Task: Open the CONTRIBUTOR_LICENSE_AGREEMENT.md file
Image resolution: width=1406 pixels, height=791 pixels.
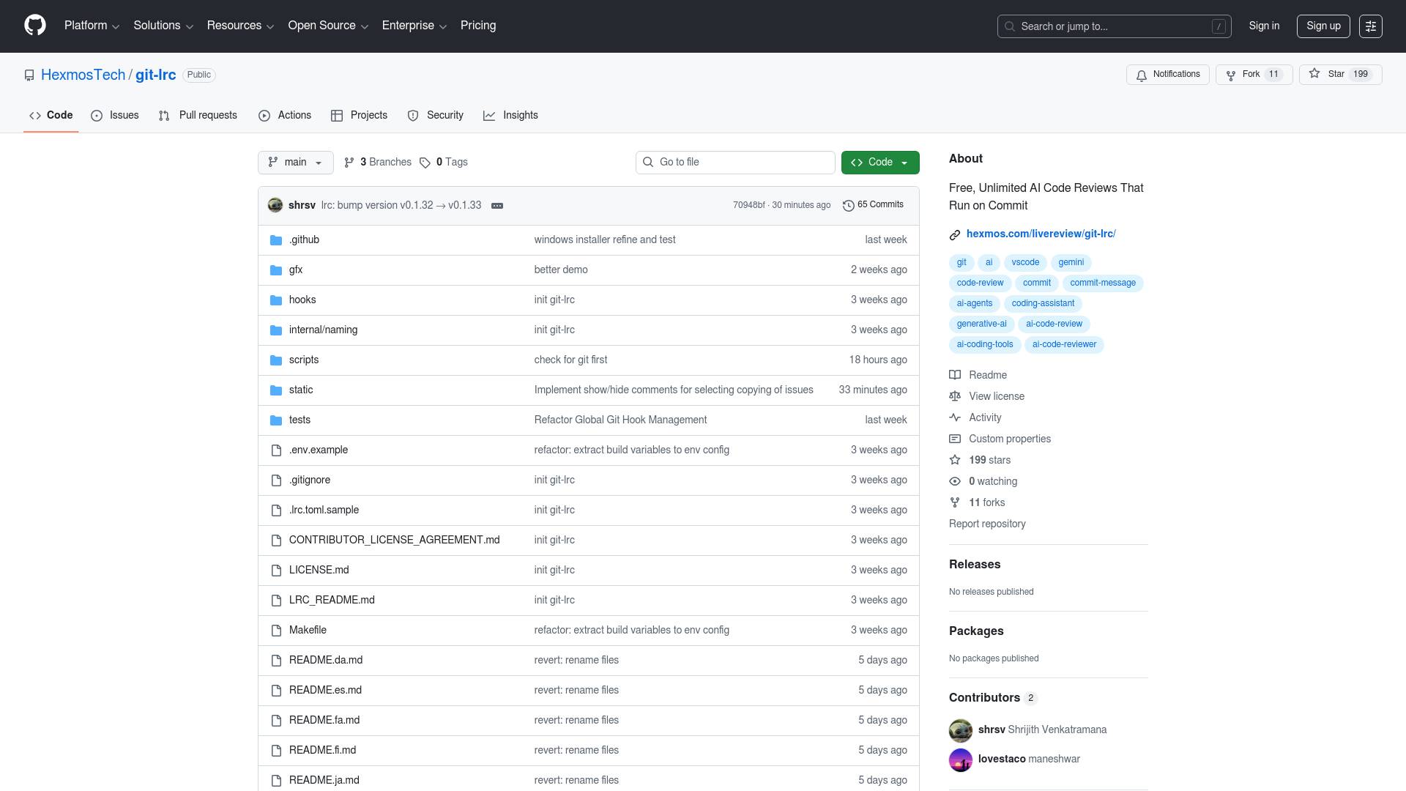Action: tap(394, 541)
